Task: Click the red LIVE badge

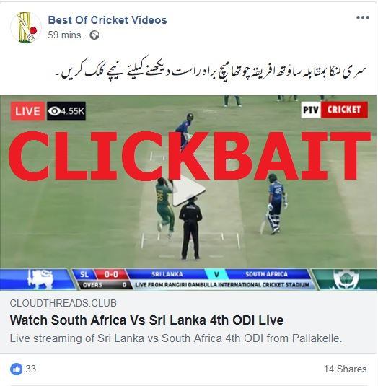Action: (x=27, y=111)
